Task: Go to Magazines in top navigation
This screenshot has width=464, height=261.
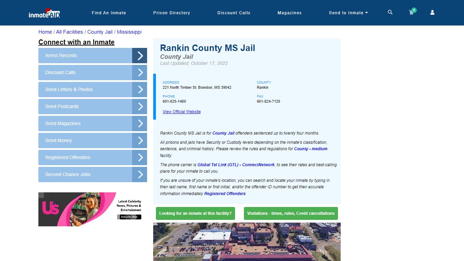Action: 289,13
